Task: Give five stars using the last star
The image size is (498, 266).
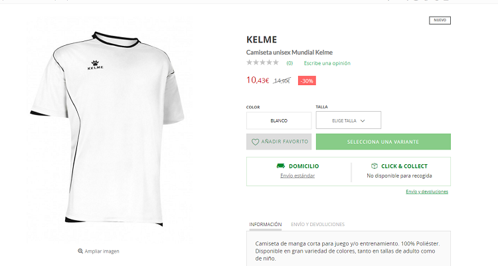Action: 276,63
